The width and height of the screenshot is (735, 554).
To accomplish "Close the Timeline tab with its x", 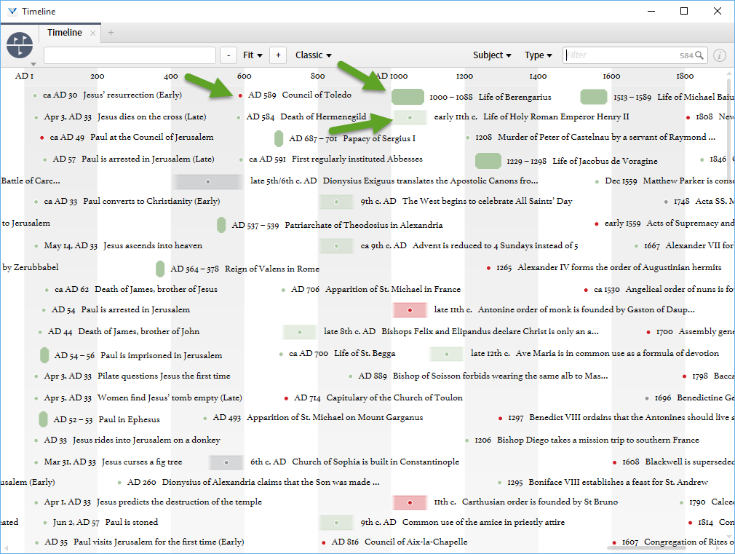I will click(93, 33).
